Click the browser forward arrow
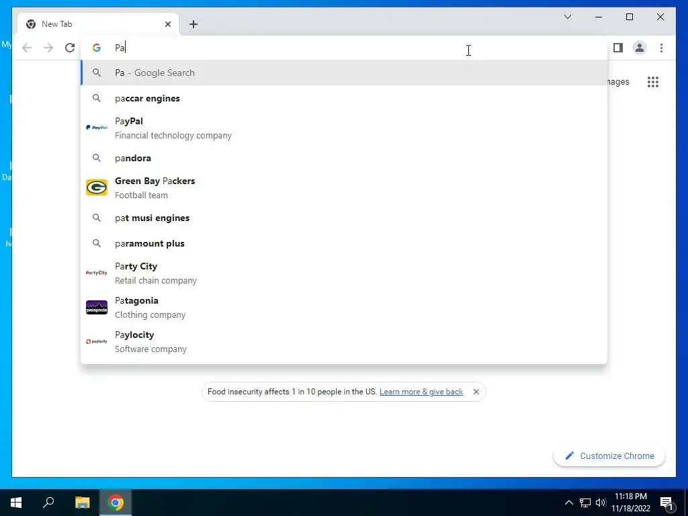This screenshot has height=516, width=688. 48,48
